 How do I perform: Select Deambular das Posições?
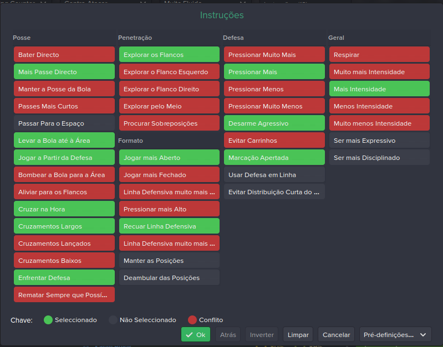pyautogui.click(x=169, y=278)
